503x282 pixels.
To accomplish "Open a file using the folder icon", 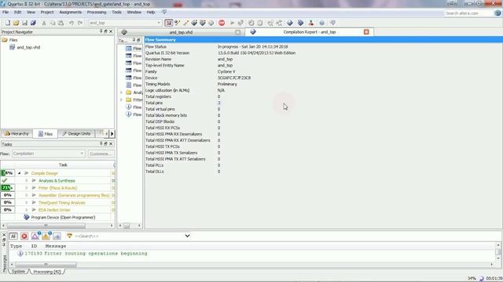I will [x=16, y=23].
